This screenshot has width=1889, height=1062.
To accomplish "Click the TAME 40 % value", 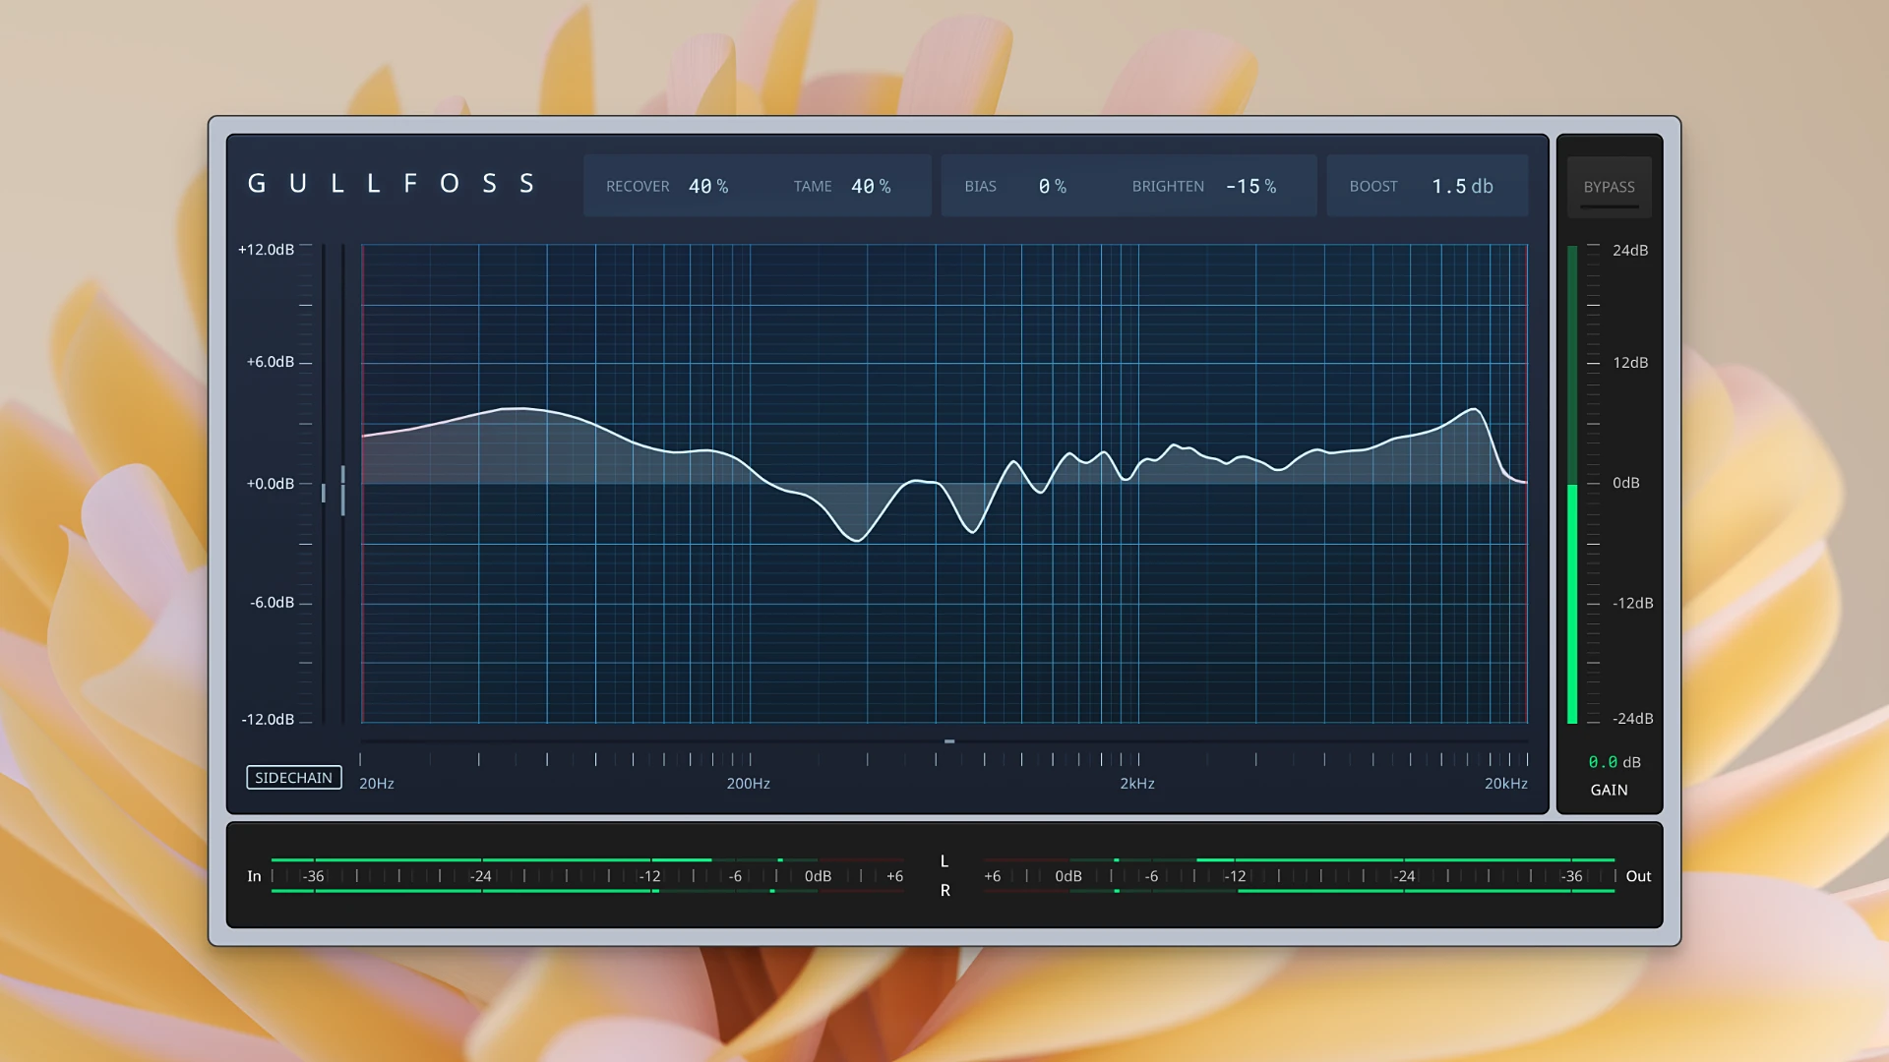I will (x=871, y=187).
